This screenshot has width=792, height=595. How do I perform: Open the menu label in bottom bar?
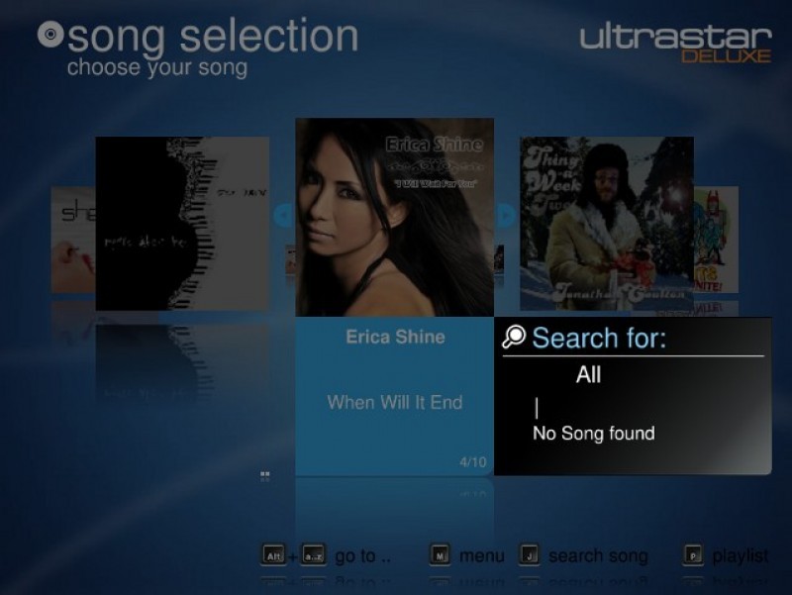482,556
